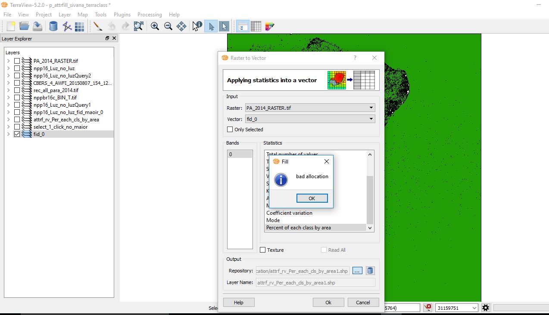Open the Raster dropdown showing PA_2014_RASTER.tif
The image size is (549, 315).
tap(310, 108)
